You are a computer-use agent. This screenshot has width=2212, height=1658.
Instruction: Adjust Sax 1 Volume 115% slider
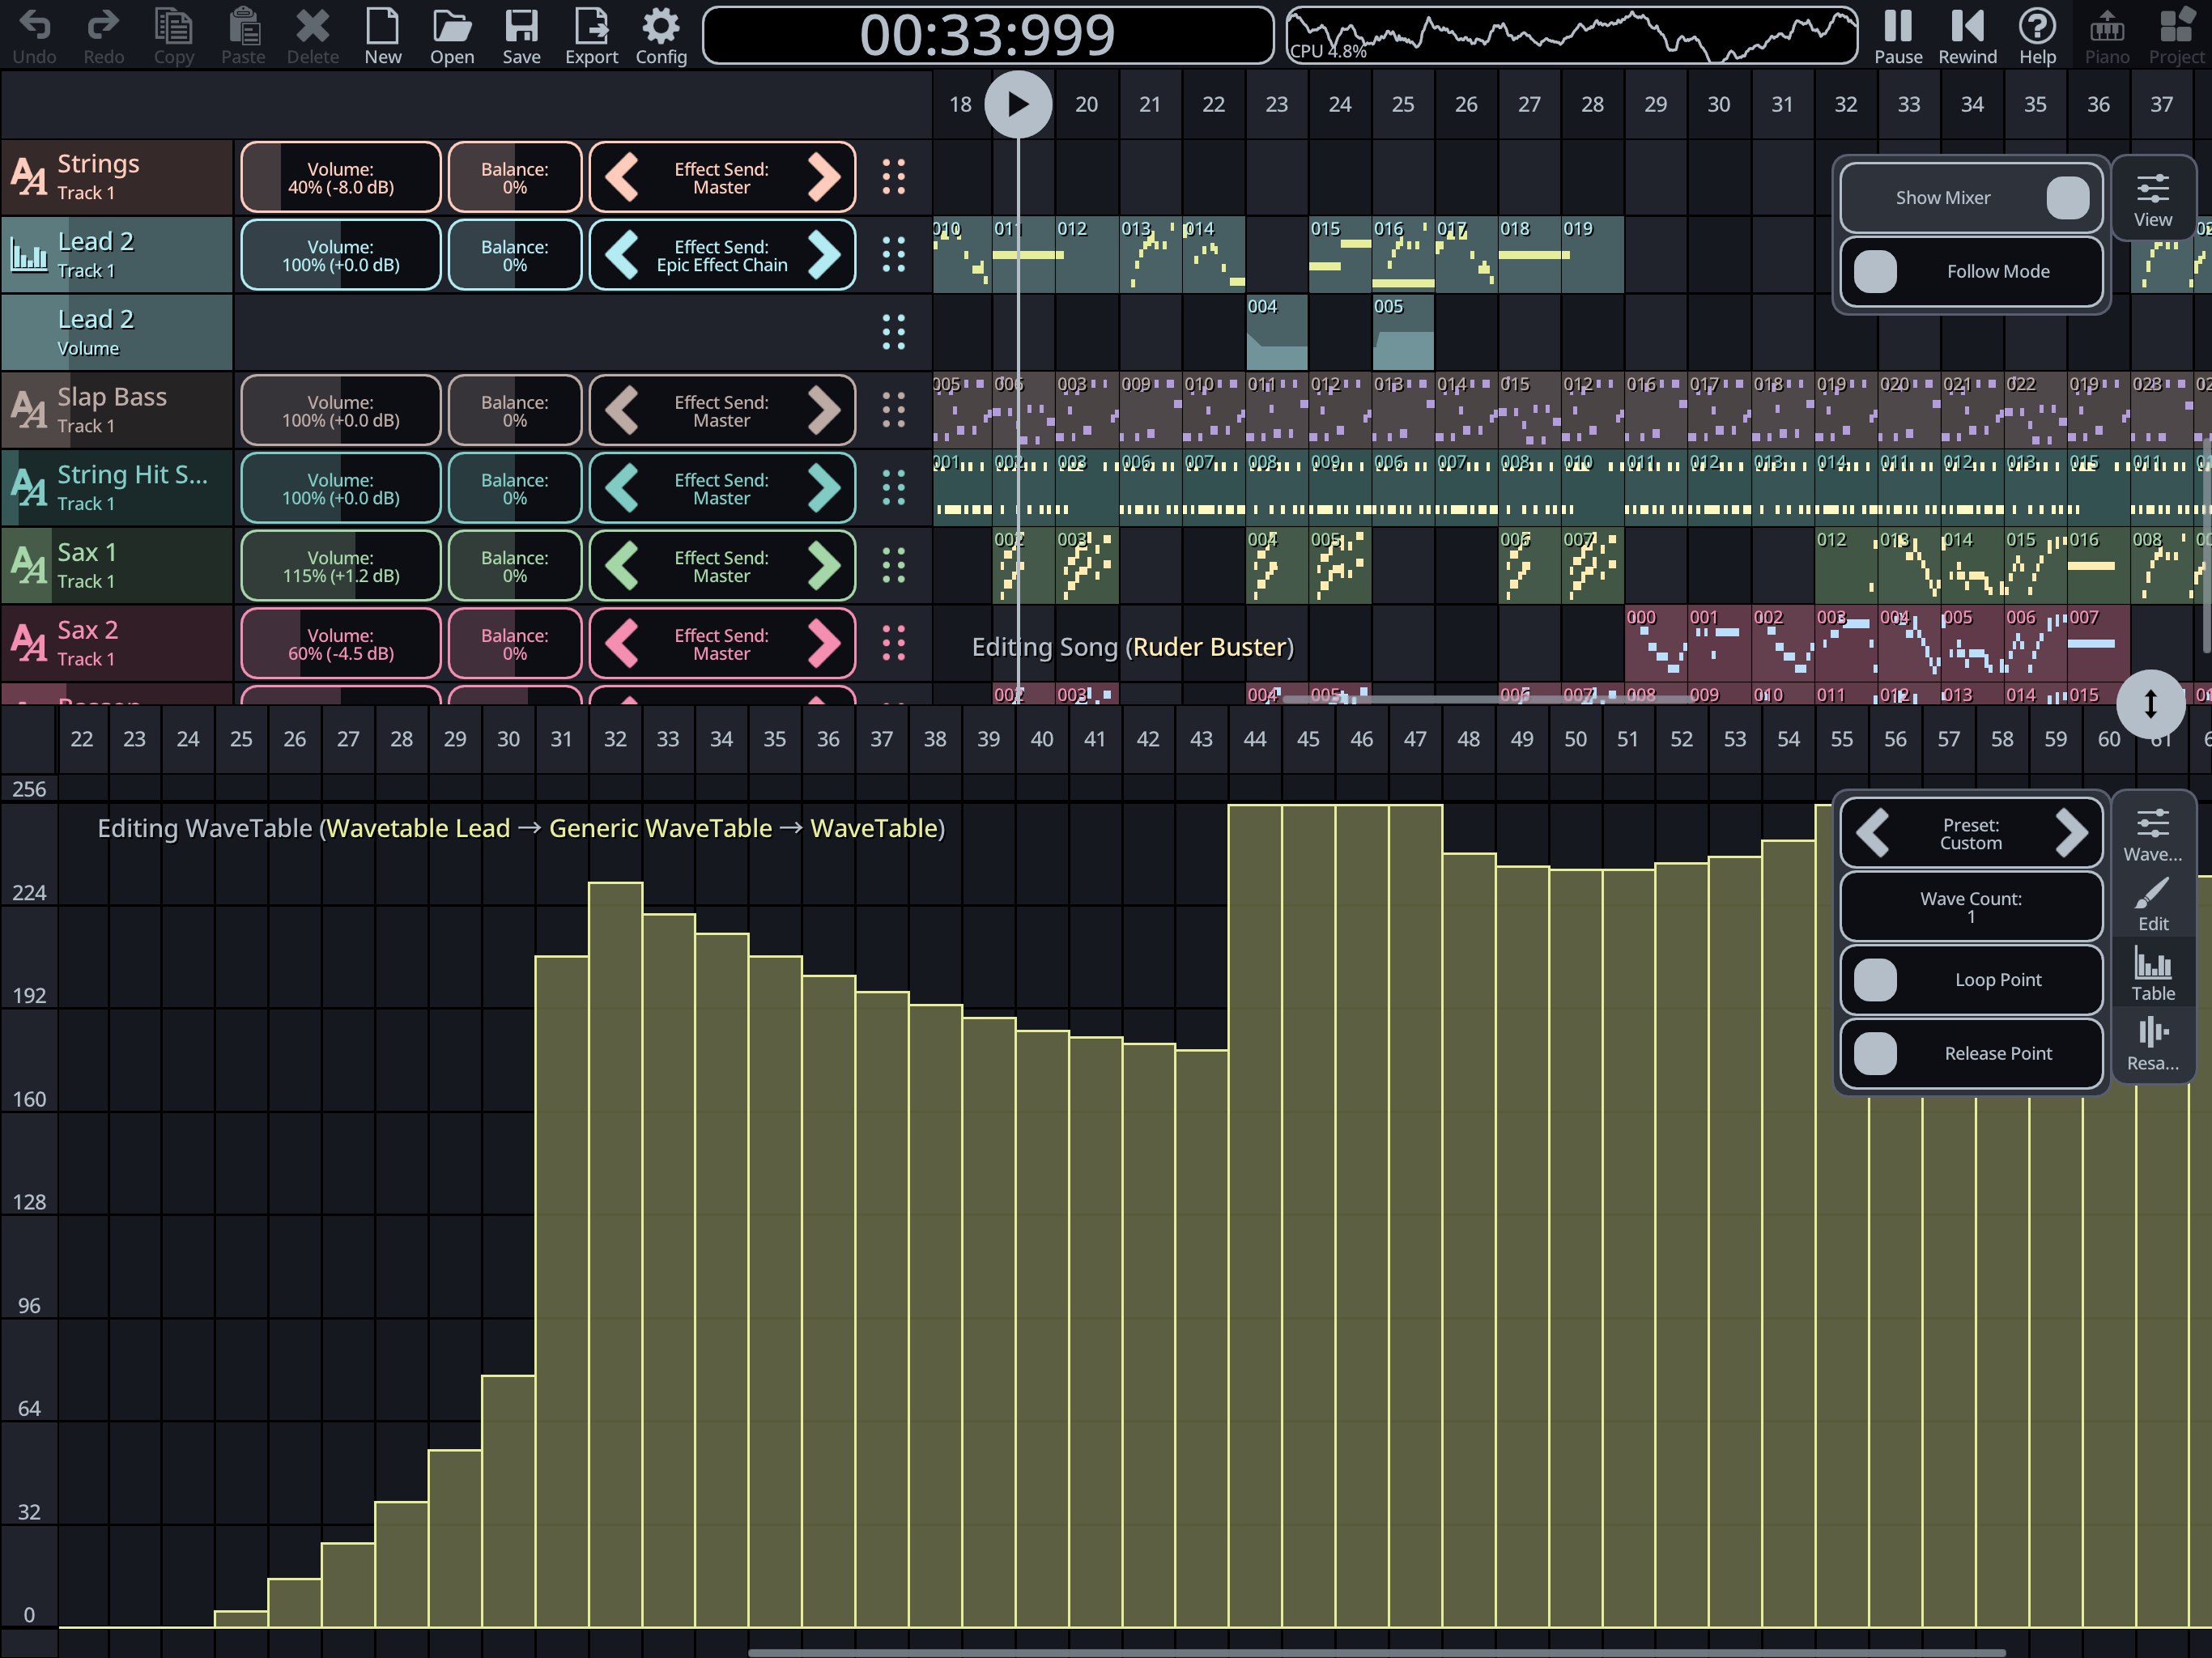pyautogui.click(x=341, y=566)
